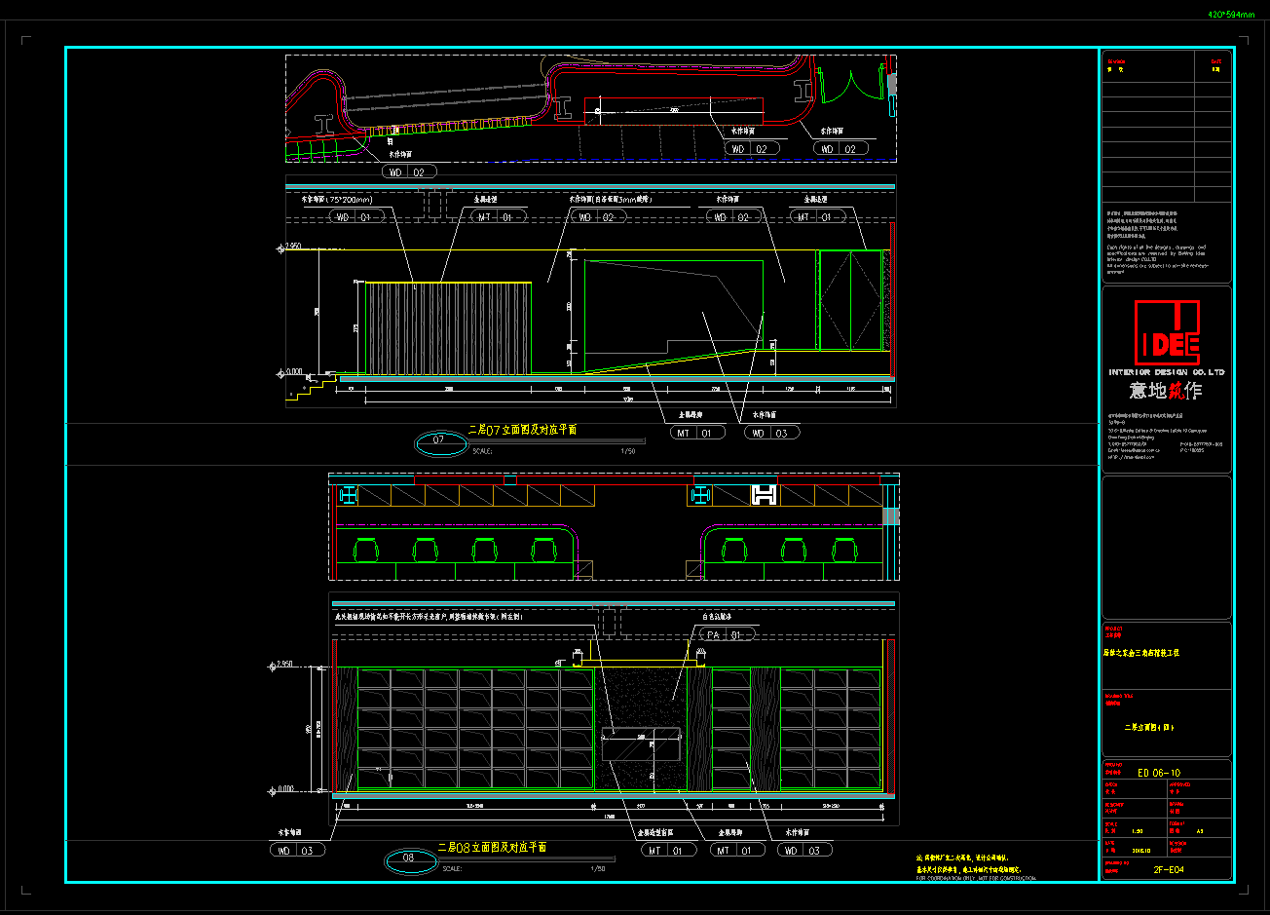Screen dimensions: 1270x915
Task: Click the green 420*594mm sheet size text
Action: 1231,15
